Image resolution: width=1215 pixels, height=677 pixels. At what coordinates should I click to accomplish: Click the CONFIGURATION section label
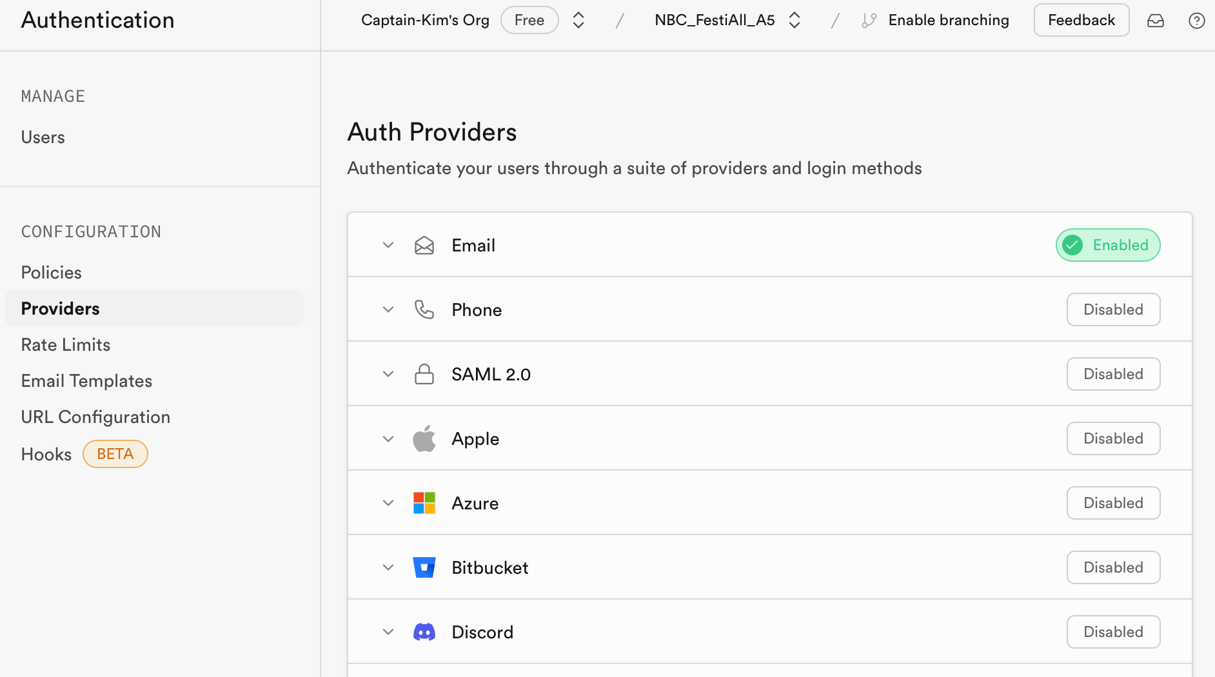pos(91,232)
